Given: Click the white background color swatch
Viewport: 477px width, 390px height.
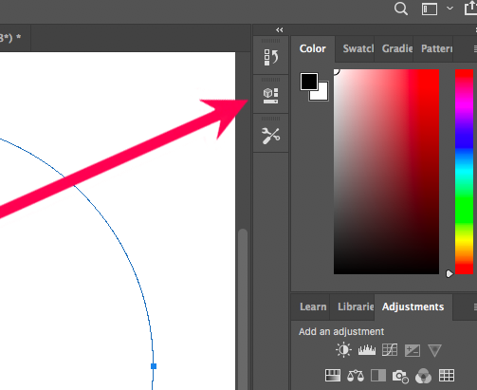Looking at the screenshot, I should [323, 96].
